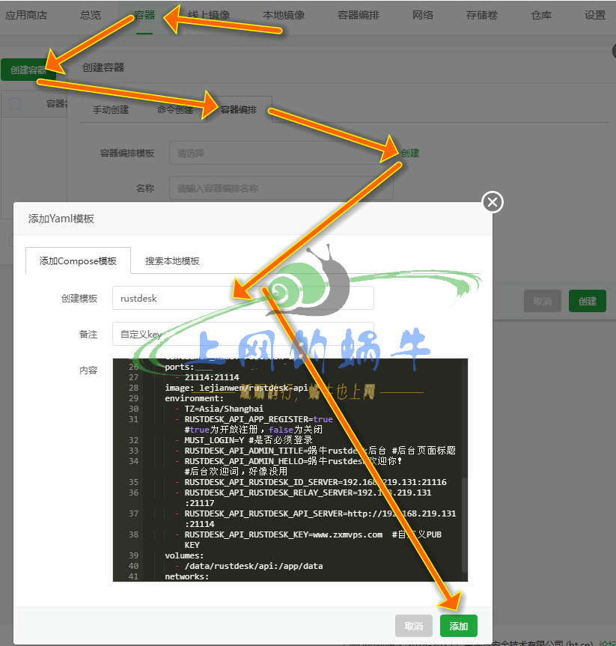The height and width of the screenshot is (646, 616).
Task: Click the green 创建 button in 创建容器 dialog
Action: tap(587, 301)
